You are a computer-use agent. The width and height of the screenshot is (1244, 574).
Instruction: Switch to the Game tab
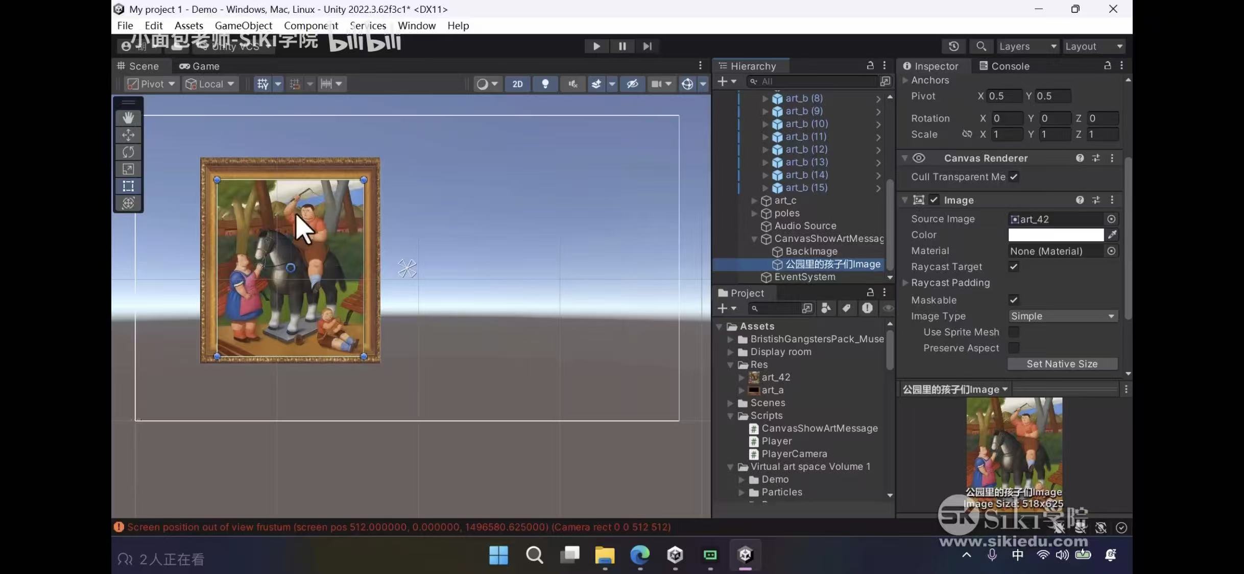(x=199, y=66)
